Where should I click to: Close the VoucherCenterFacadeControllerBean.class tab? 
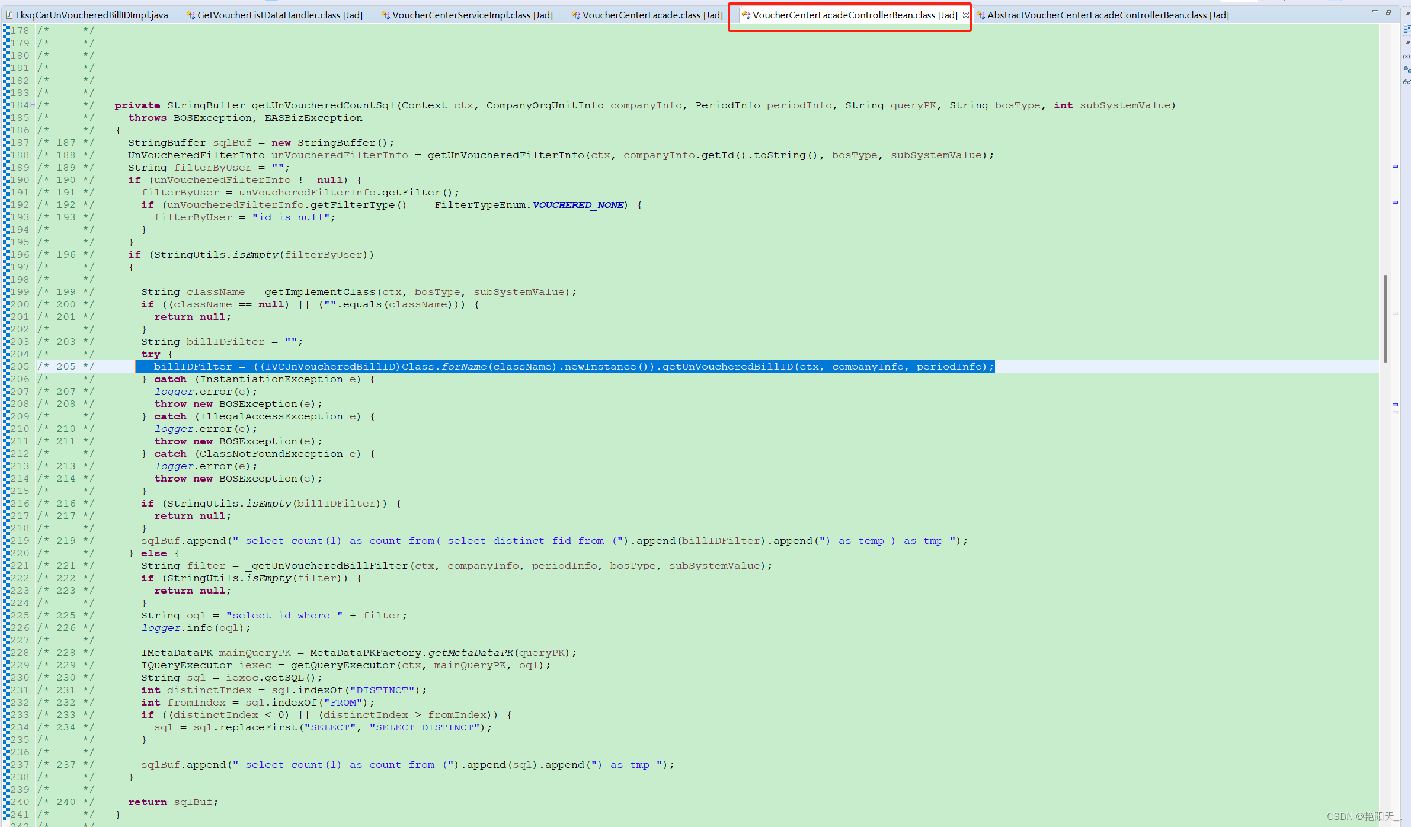pos(965,15)
